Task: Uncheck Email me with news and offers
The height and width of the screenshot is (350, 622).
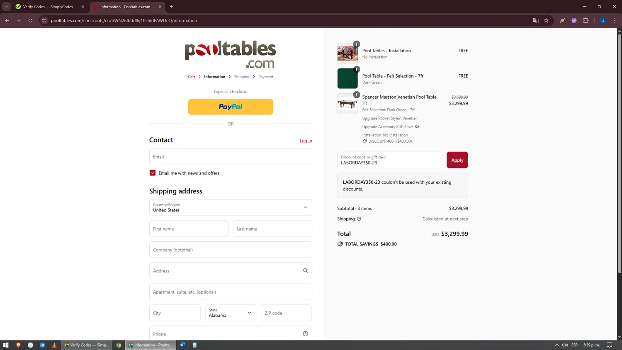Action: click(153, 173)
